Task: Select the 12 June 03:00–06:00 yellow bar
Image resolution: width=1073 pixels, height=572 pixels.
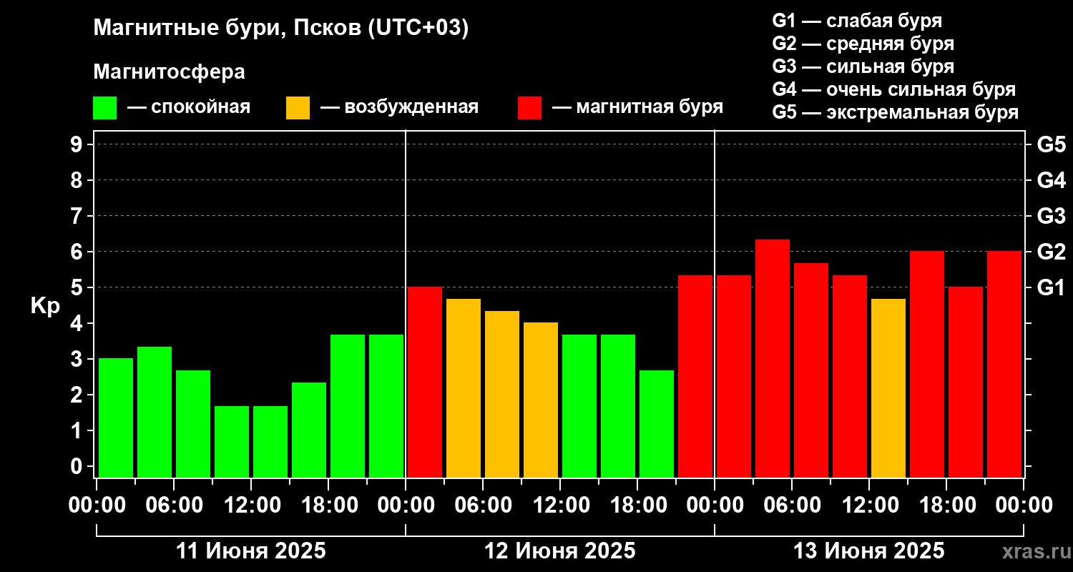Action: 464,388
